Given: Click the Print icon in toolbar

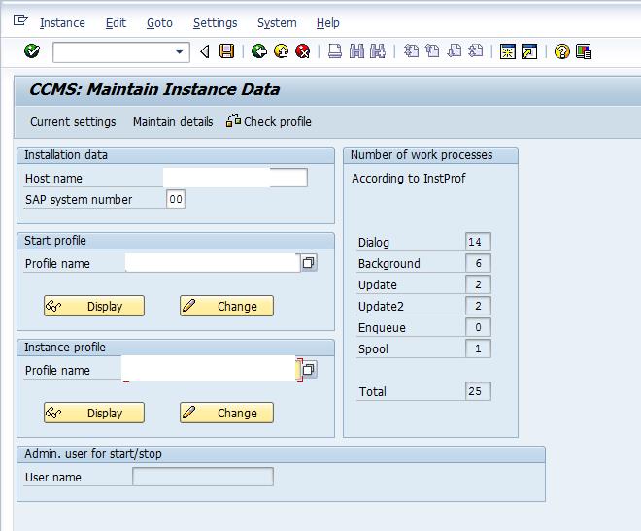Looking at the screenshot, I should tap(335, 51).
